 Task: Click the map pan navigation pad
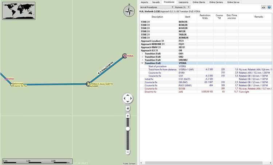(128, 98)
